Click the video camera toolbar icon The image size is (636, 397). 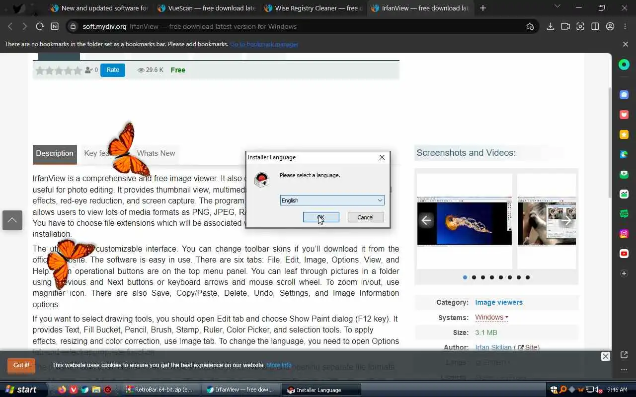[565, 26]
